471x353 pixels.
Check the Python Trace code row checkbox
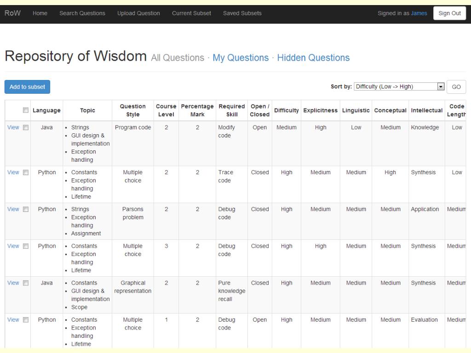(x=26, y=172)
